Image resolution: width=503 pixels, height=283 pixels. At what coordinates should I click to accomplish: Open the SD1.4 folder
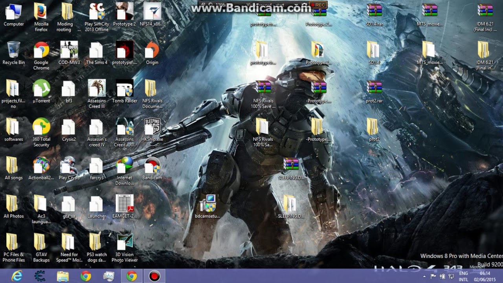[374, 53]
